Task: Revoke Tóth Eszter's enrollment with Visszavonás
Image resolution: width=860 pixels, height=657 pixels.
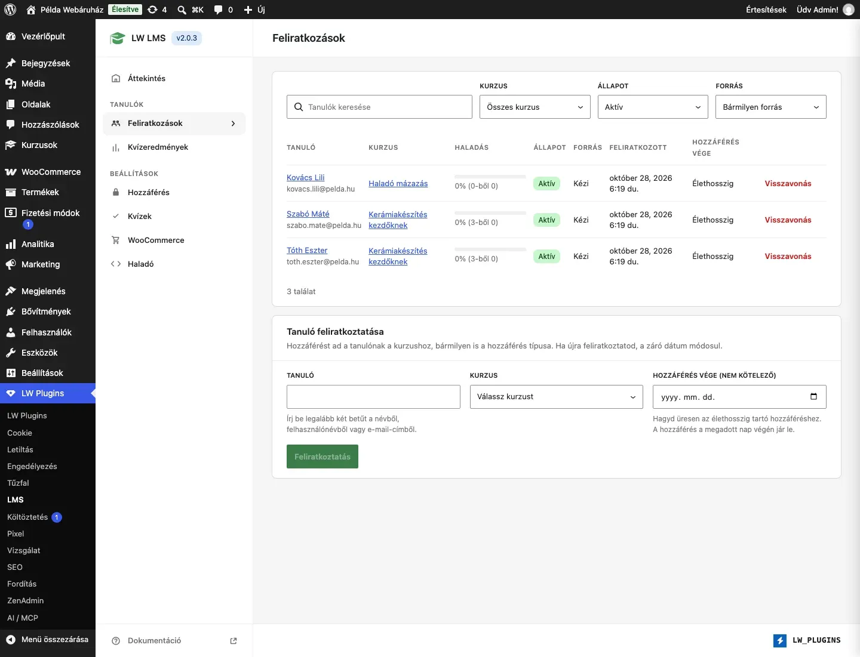Action: (788, 257)
